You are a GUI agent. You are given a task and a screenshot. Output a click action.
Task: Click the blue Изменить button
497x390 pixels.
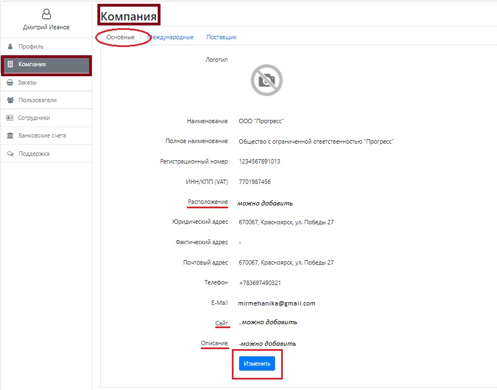[x=257, y=363]
